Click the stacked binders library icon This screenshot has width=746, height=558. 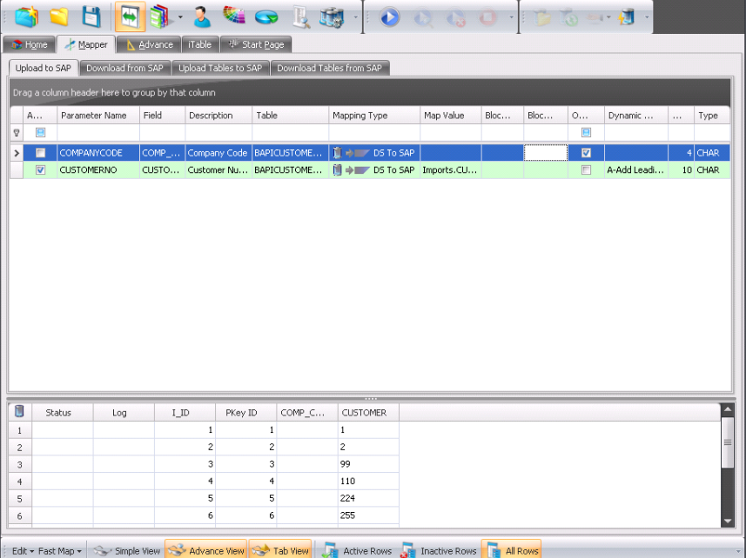160,17
